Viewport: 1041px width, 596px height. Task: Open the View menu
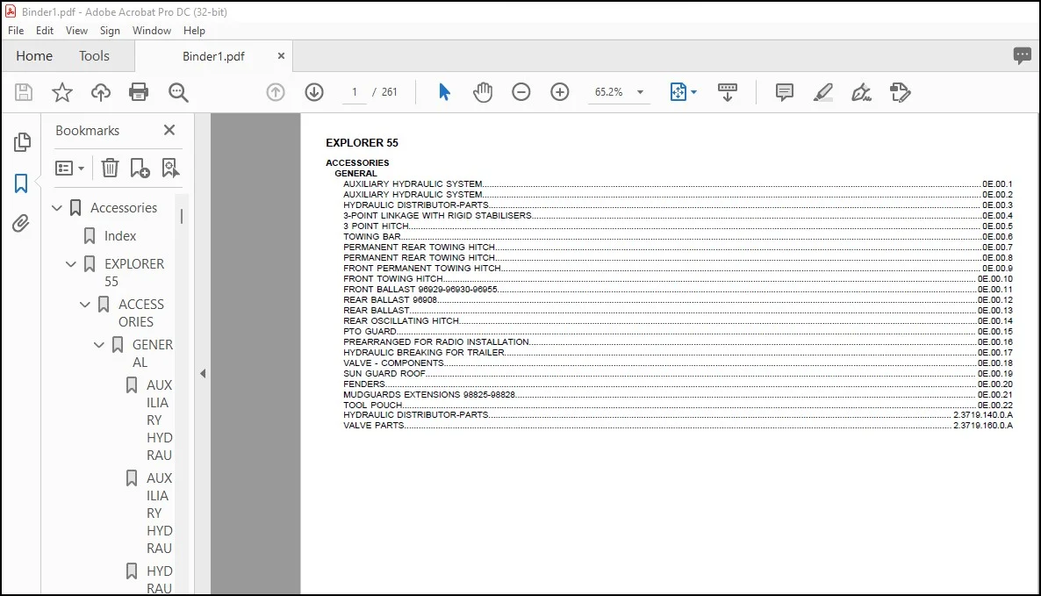(x=76, y=31)
